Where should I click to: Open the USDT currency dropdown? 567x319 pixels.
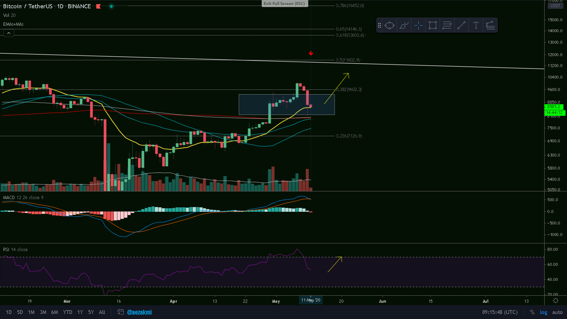coord(555,6)
